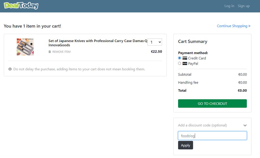
Task: Click the credit card icon
Action: tap(185, 58)
